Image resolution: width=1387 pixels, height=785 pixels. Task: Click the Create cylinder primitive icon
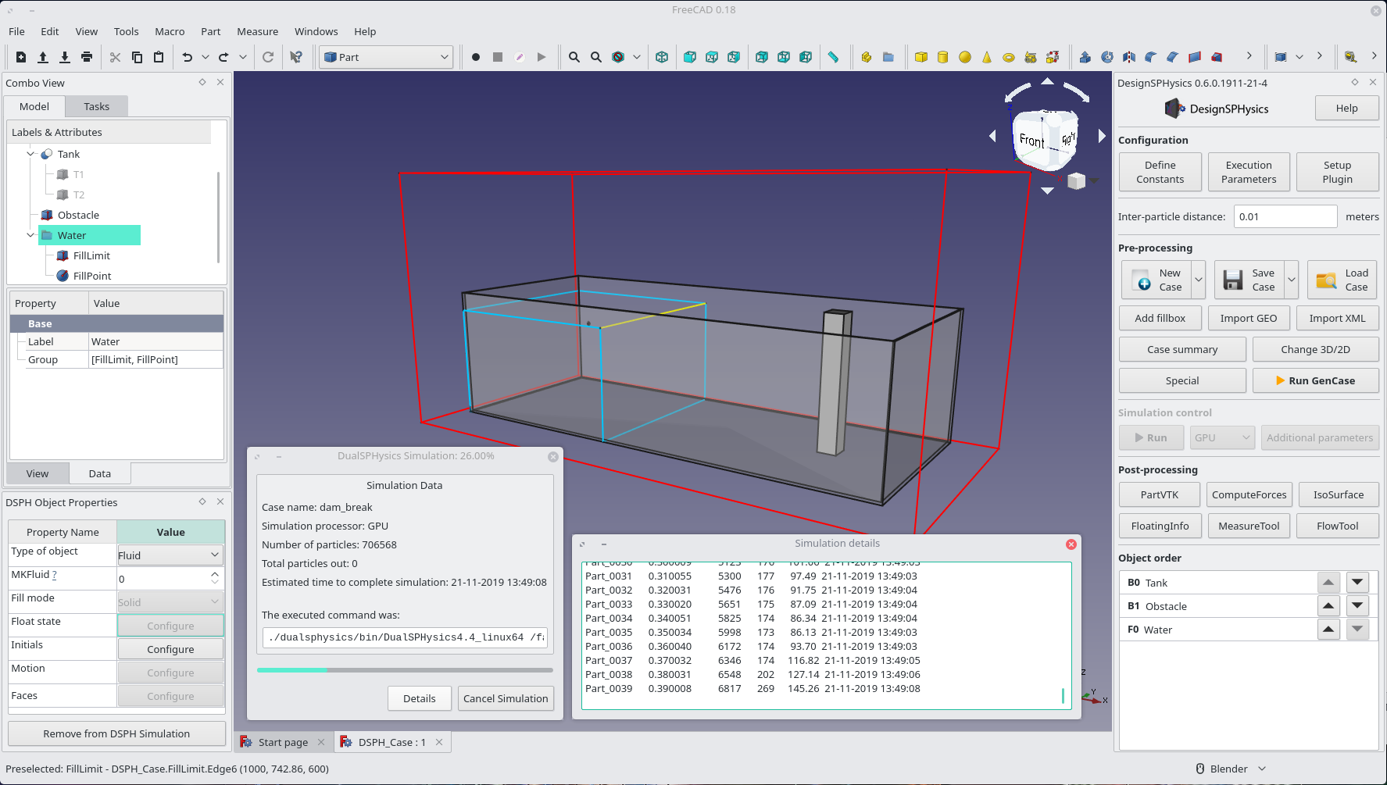point(943,57)
